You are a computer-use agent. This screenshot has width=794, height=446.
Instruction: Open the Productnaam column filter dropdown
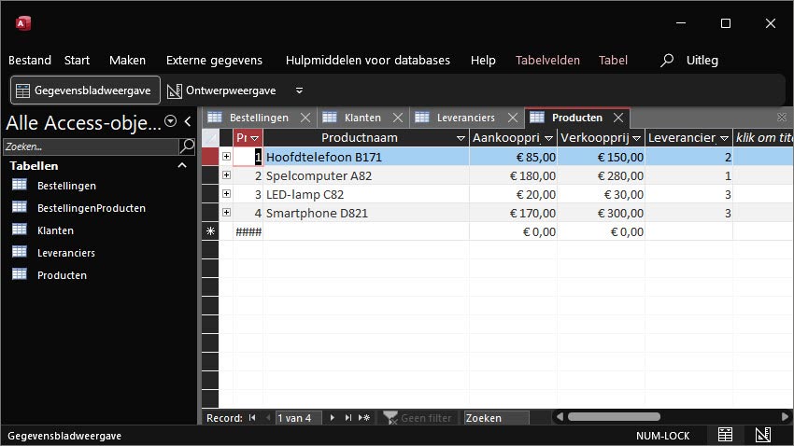click(x=461, y=138)
